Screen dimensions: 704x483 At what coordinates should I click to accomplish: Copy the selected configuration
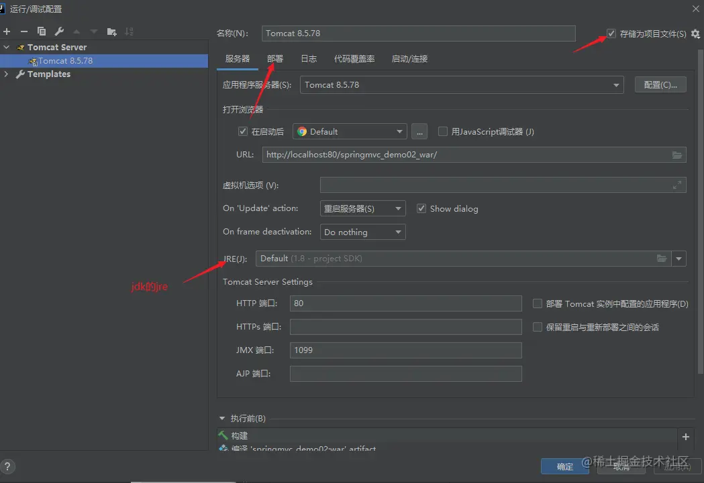(42, 31)
